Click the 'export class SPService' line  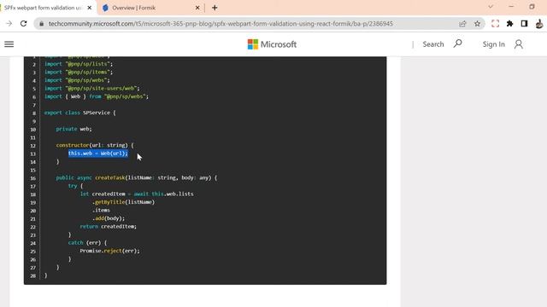[79, 113]
